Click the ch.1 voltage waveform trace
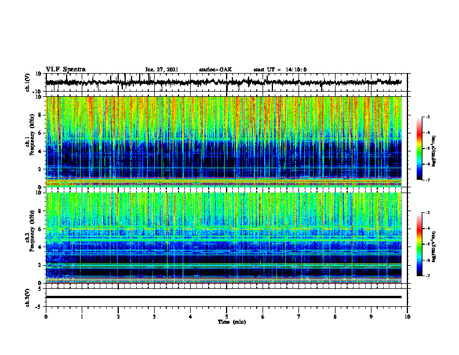This screenshot has height=355, width=459. coord(223,82)
